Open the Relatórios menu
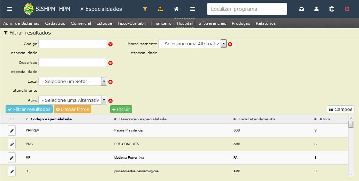The height and width of the screenshot is (181, 359). [x=266, y=23]
